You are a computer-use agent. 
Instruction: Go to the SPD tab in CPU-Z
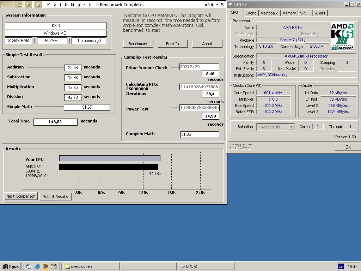click(304, 13)
